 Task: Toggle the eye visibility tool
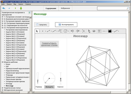tap(94, 31)
